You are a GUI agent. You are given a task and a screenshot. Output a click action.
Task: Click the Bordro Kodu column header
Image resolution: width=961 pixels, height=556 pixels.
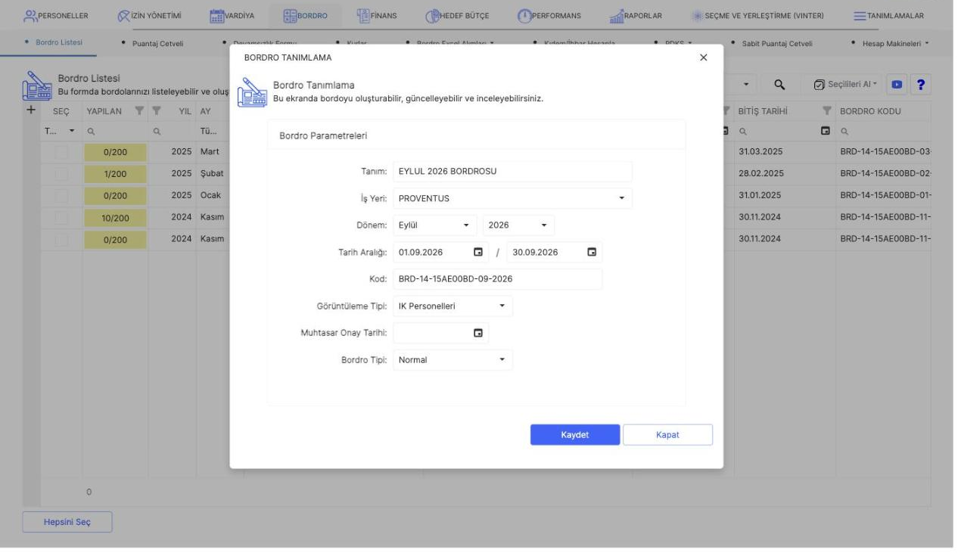[x=871, y=112]
